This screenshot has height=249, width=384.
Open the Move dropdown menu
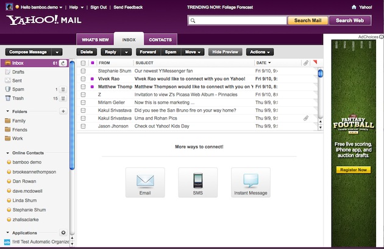tap(194, 52)
